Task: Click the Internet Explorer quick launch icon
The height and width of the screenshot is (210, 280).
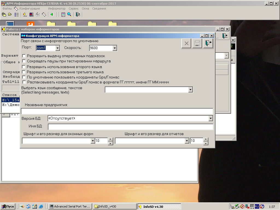Action: 41,207
